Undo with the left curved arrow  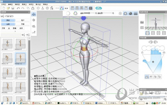click(18, 8)
